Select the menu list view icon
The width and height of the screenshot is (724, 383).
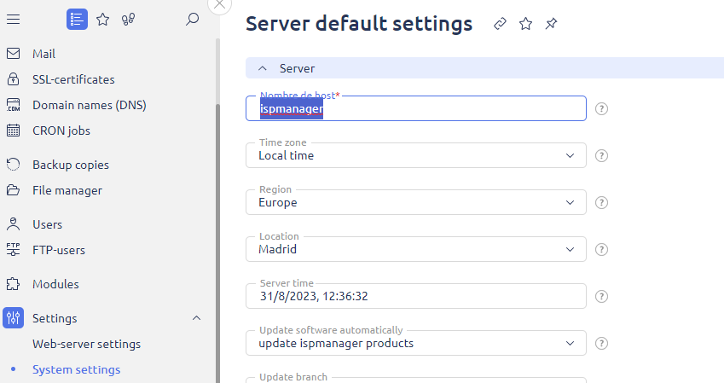(x=77, y=20)
